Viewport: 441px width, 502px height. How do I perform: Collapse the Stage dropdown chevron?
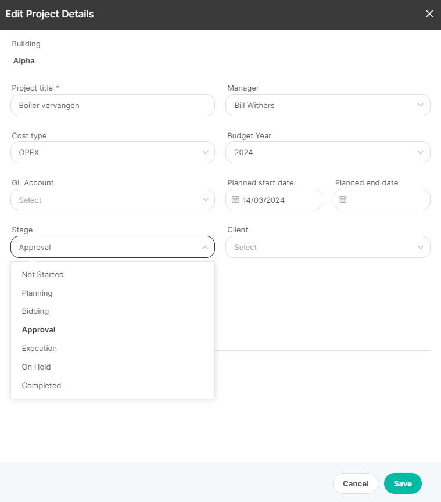(x=205, y=247)
